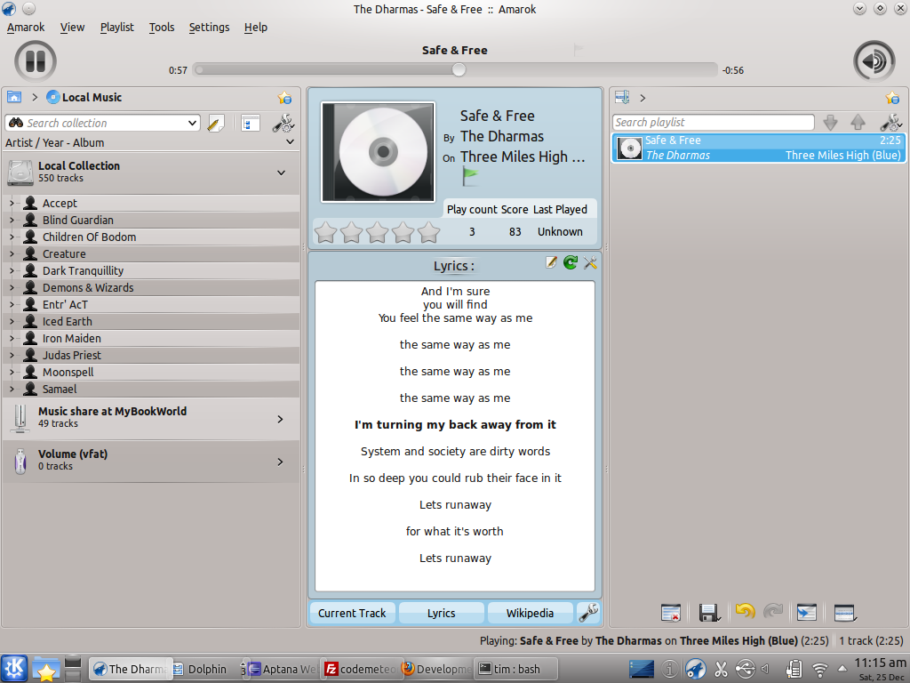Open collection sort options wrench icon

[x=283, y=123]
